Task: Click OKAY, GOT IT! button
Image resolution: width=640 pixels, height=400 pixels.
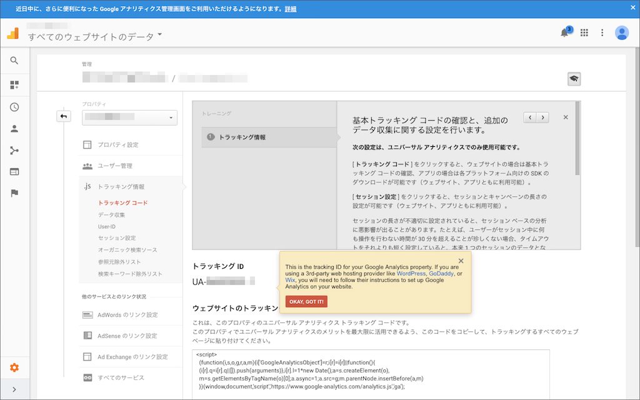Action: pos(306,302)
